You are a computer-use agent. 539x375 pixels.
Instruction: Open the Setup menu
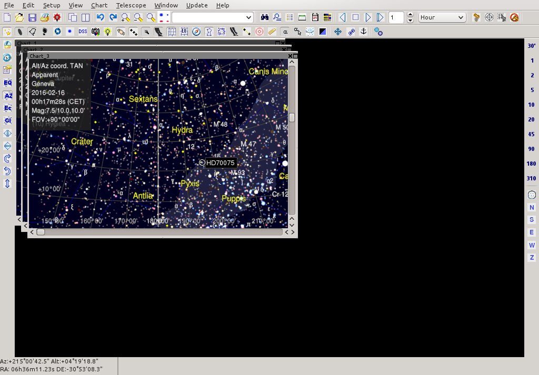[x=52, y=5]
